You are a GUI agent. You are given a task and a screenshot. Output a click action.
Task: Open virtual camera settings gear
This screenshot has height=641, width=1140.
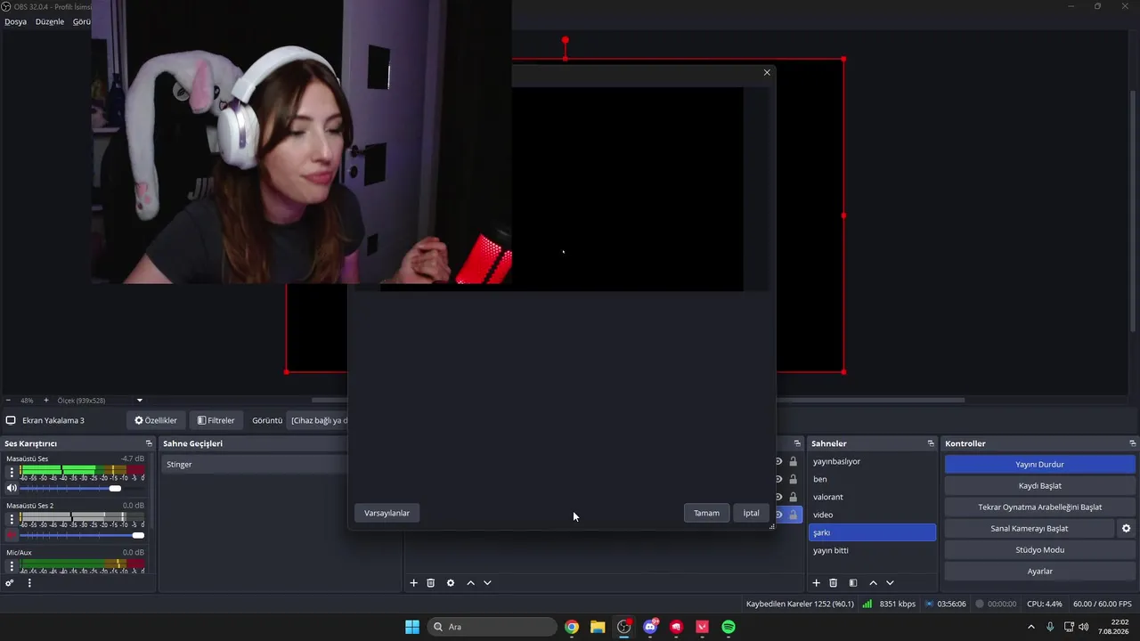[1126, 529]
